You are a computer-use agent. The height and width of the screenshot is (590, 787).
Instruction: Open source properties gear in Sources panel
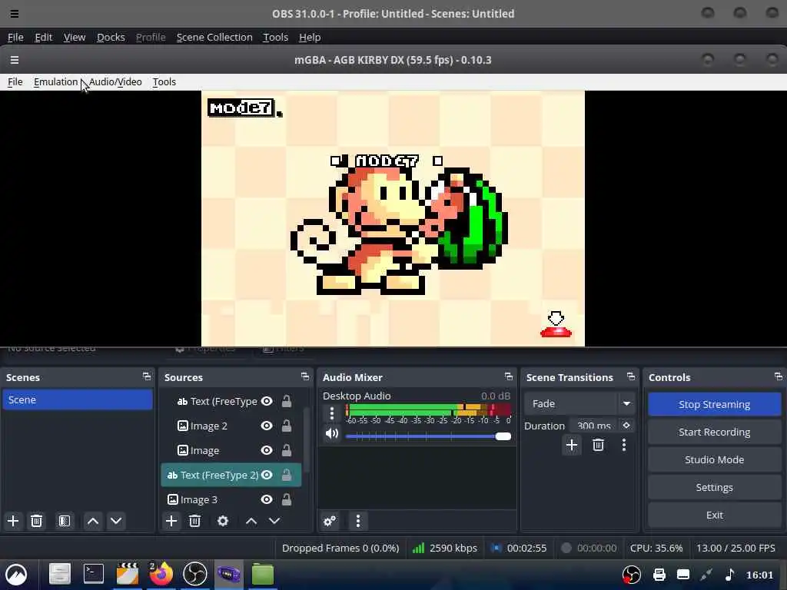(223, 521)
